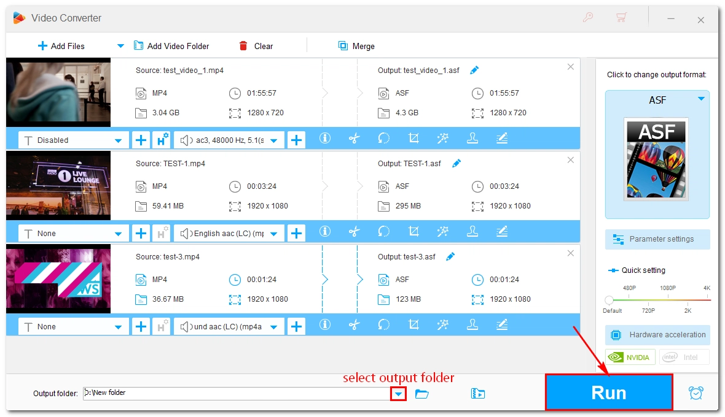This screenshot has width=725, height=417.
Task: Set quick setting to 4K mark
Action: pyautogui.click(x=707, y=288)
